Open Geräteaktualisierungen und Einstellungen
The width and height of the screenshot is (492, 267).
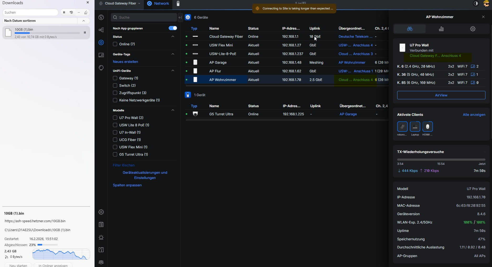click(145, 175)
